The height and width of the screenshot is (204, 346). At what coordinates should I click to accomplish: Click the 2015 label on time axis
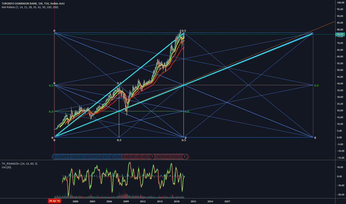pos(160,201)
